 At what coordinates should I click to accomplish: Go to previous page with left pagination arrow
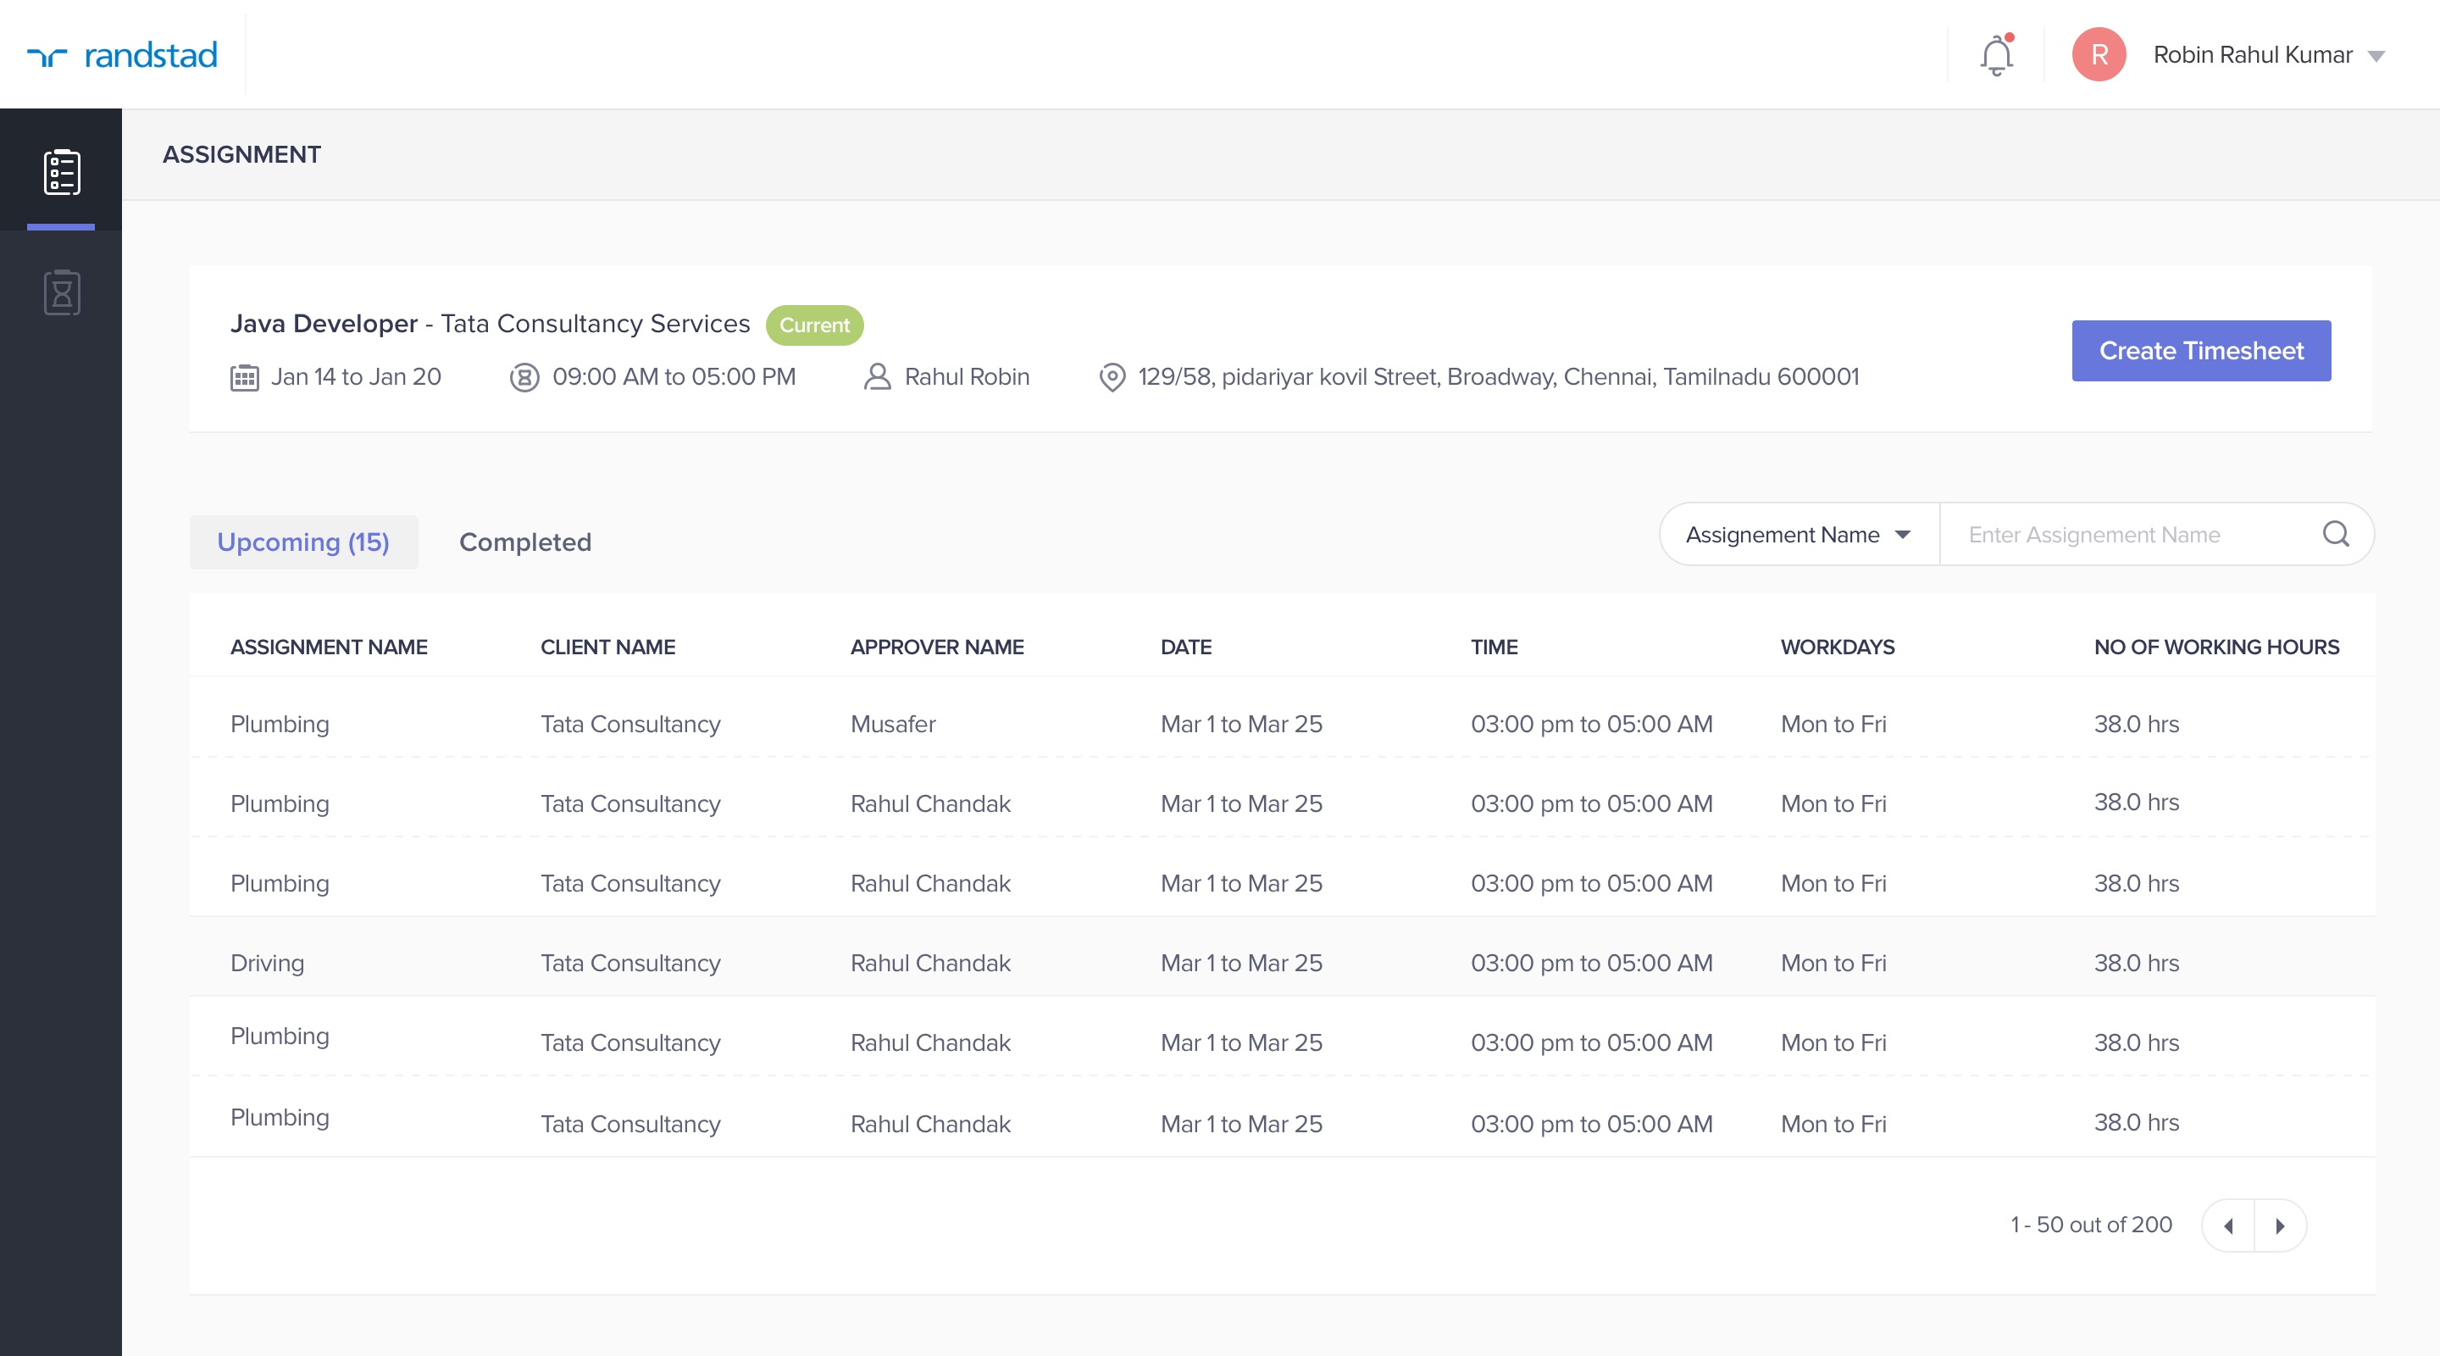tap(2228, 1225)
